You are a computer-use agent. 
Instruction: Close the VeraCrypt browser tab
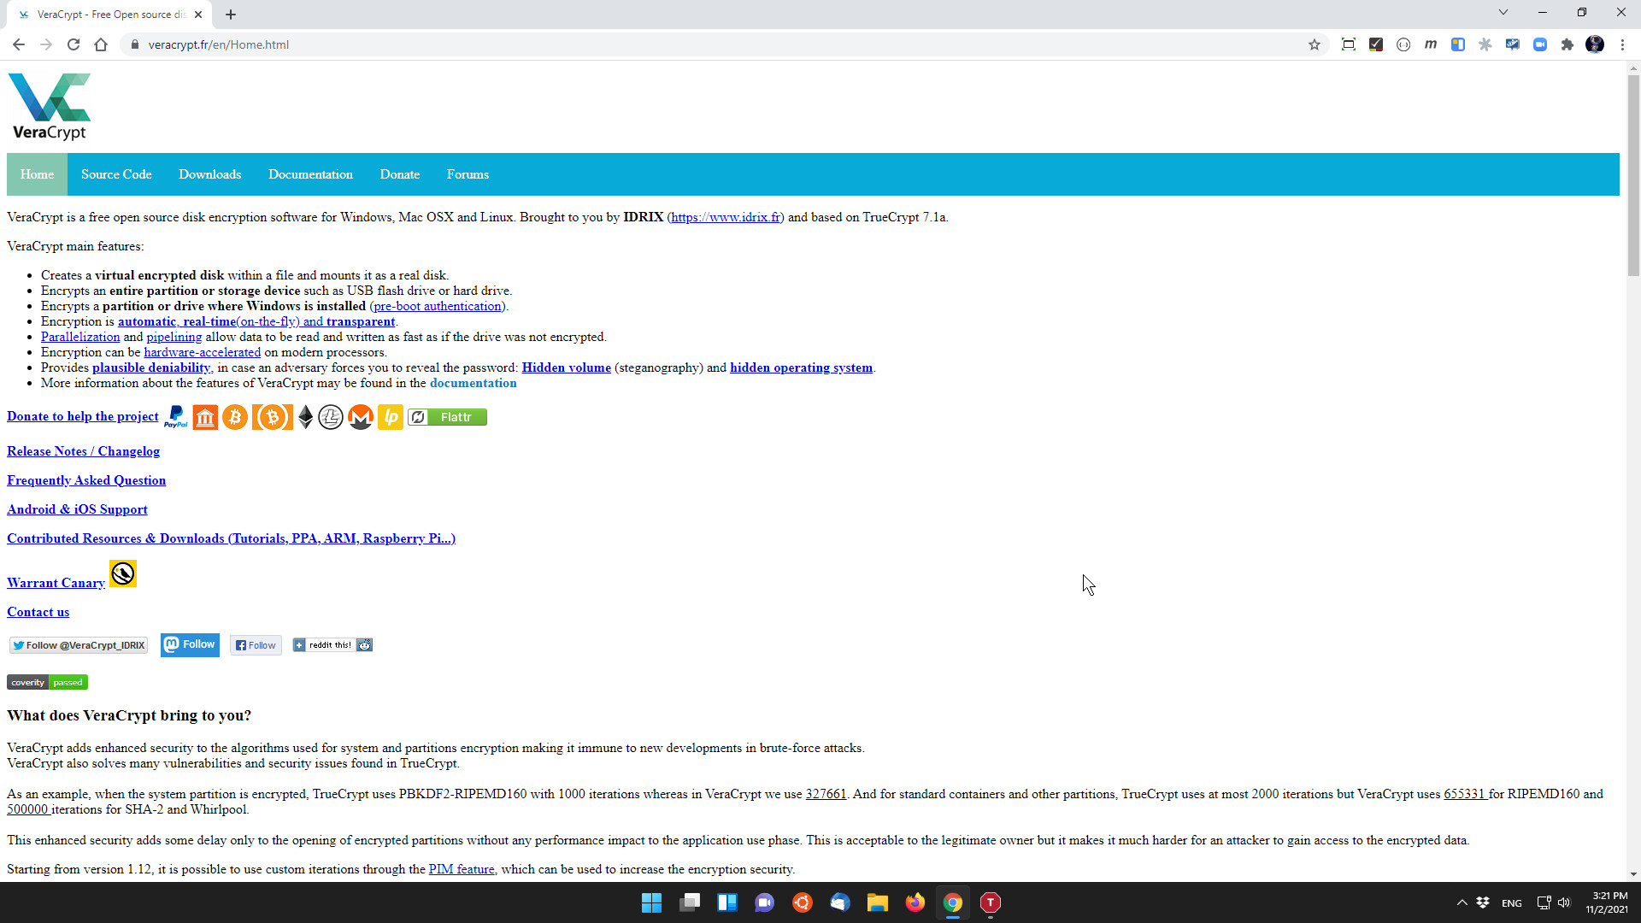(x=198, y=15)
